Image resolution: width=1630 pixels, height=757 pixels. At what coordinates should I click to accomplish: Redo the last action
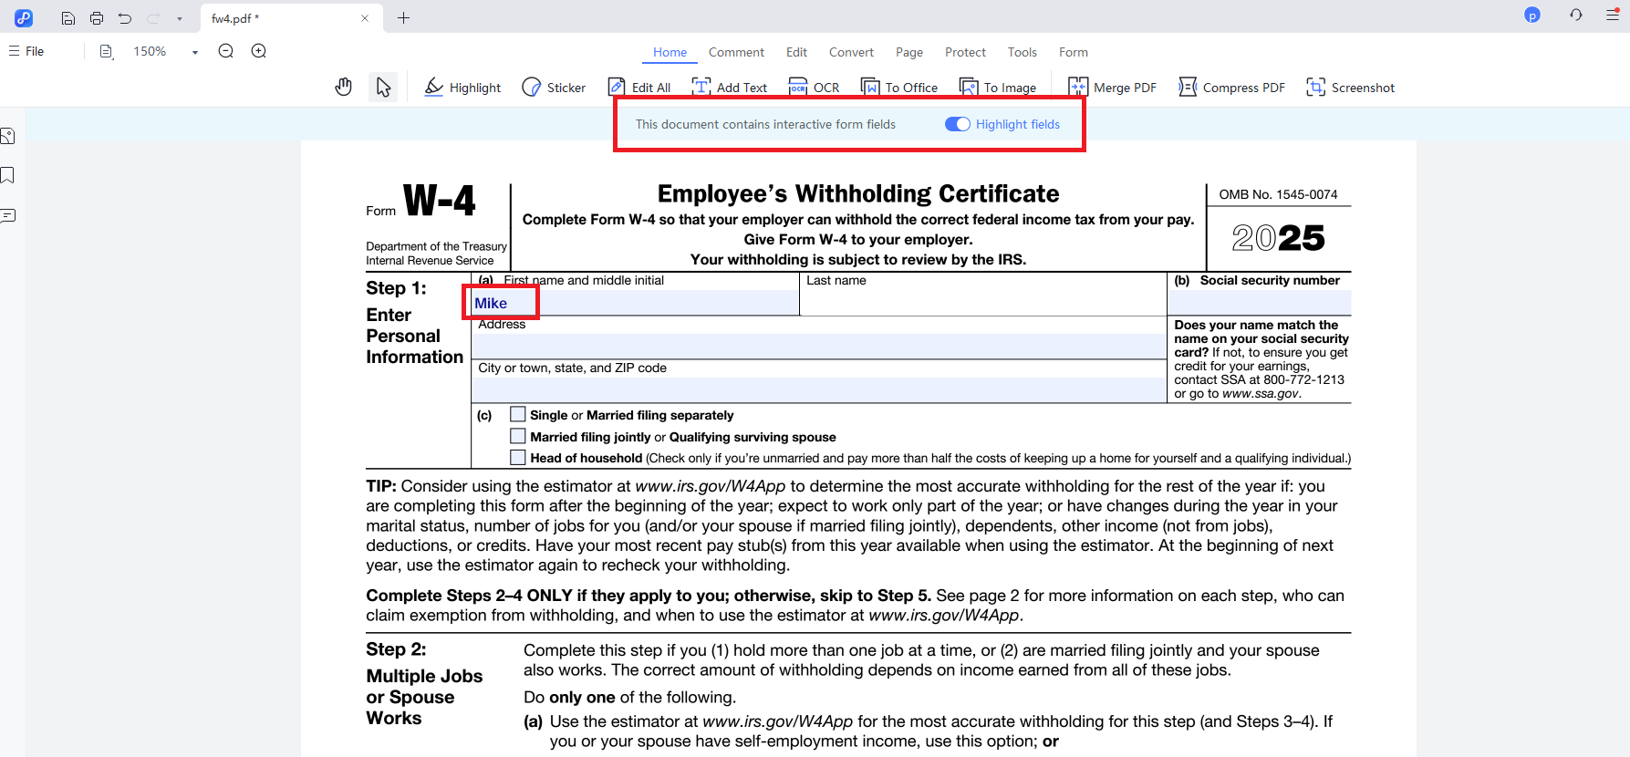click(x=153, y=18)
